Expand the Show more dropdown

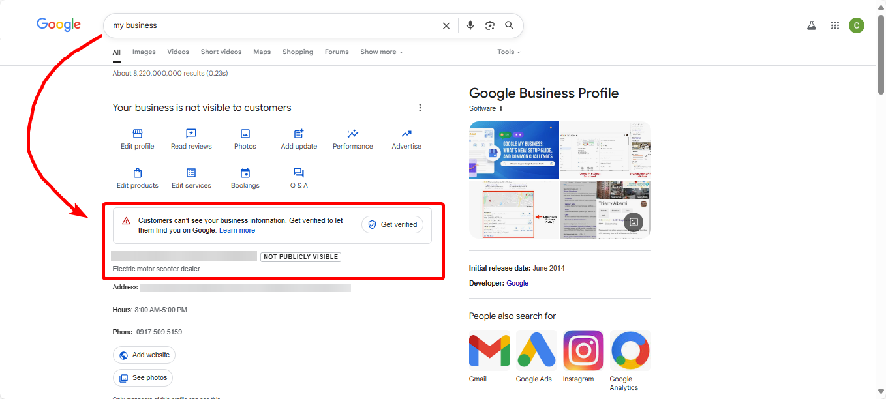pos(382,52)
